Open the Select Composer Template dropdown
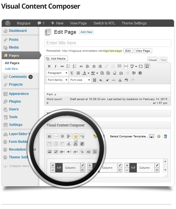Viewport: 176px width, 209px height. (x=131, y=136)
